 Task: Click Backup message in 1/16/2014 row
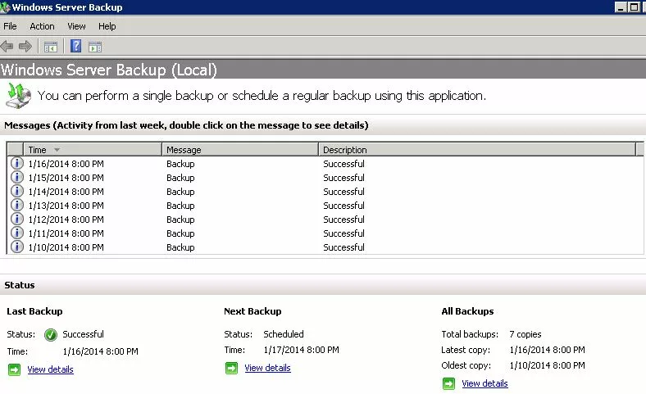(180, 164)
